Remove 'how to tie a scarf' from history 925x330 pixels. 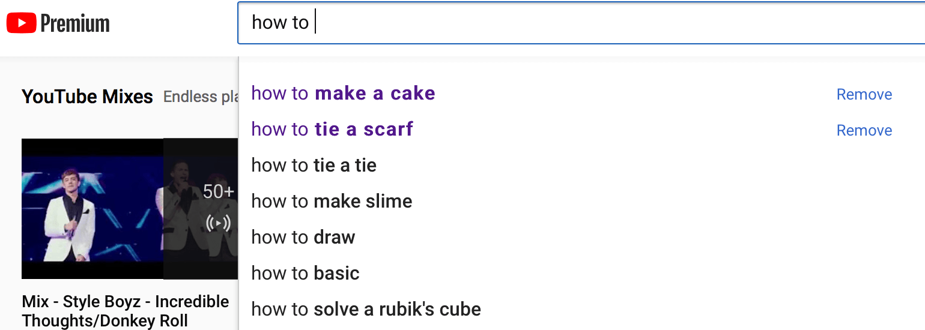(x=864, y=130)
